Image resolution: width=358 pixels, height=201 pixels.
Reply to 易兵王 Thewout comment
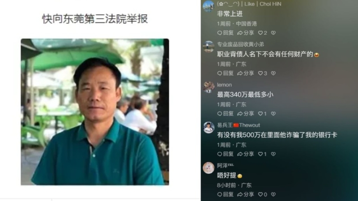coord(226,154)
